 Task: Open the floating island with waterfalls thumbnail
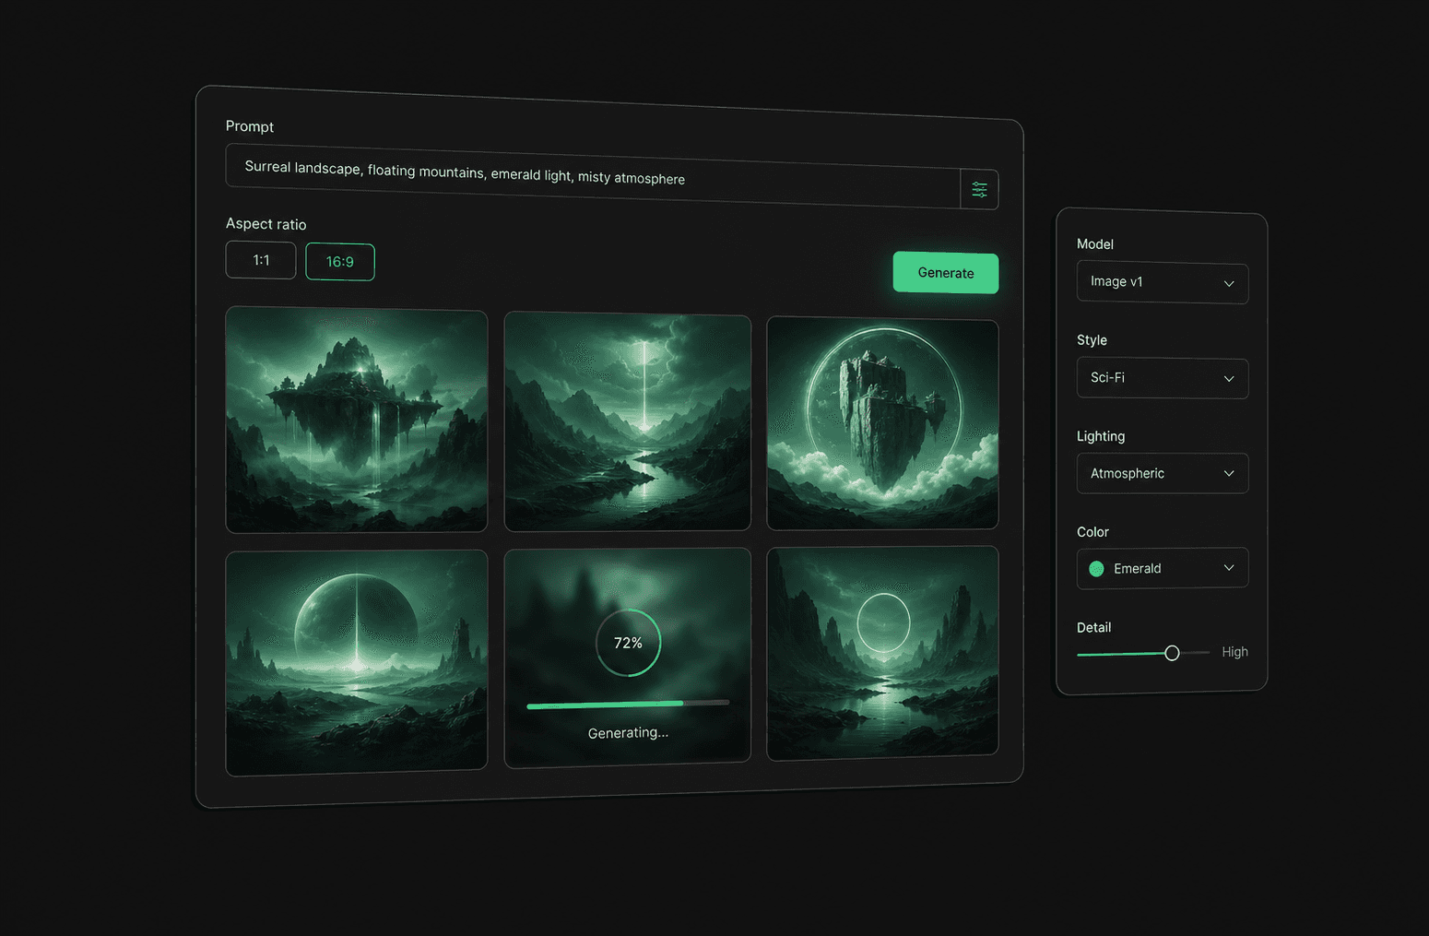[357, 420]
